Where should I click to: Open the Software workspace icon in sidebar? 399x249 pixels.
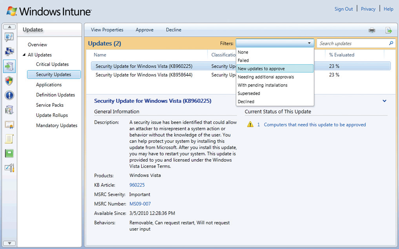9,110
